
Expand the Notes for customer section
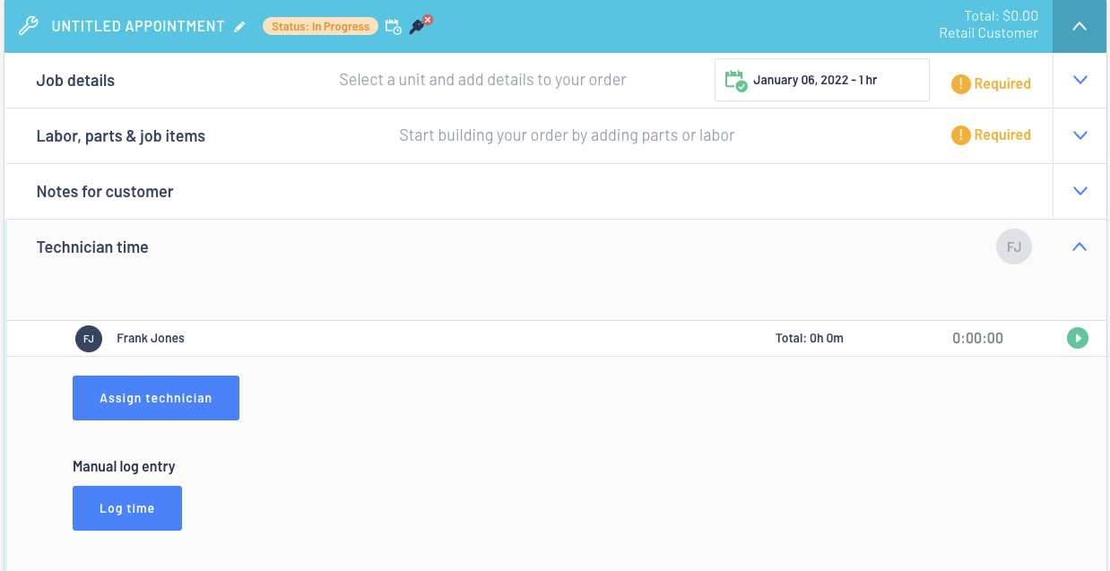1080,191
